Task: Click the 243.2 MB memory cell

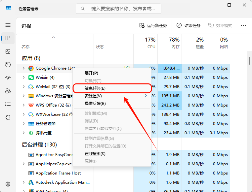Action: click(170, 105)
